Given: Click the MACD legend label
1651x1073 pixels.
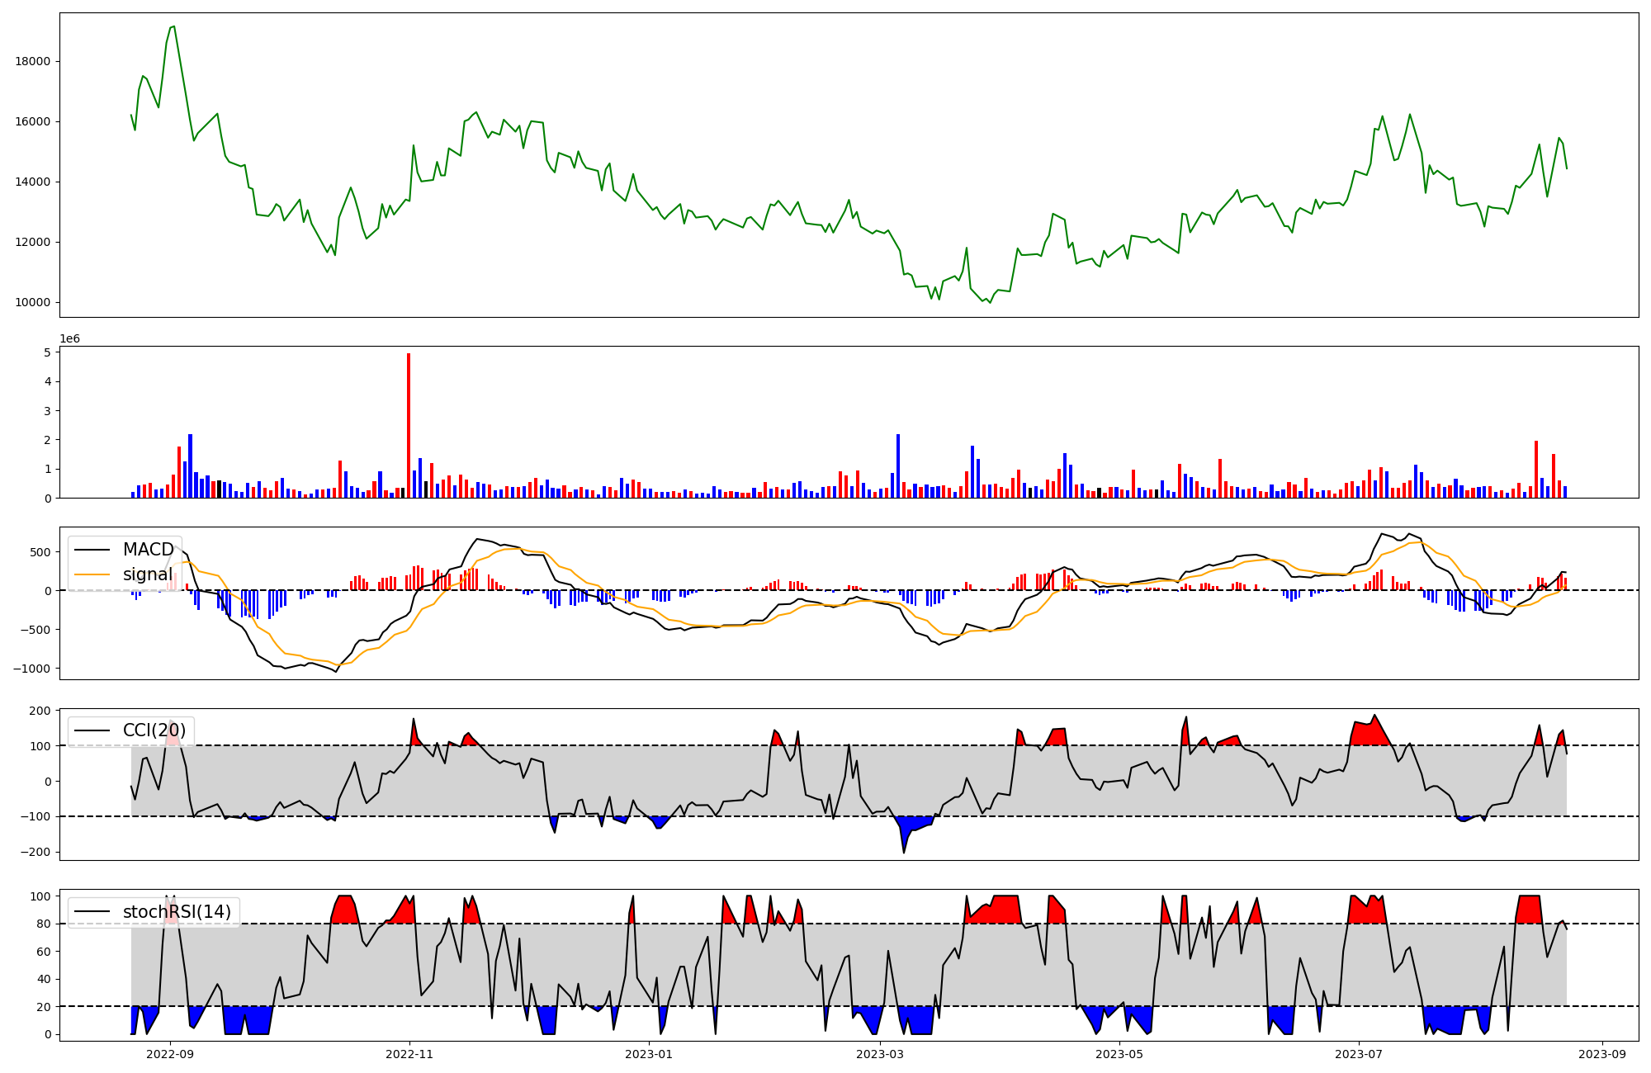Looking at the screenshot, I should (148, 550).
